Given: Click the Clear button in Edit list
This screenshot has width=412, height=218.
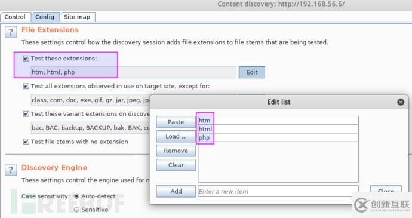Looking at the screenshot, I should pos(176,165).
